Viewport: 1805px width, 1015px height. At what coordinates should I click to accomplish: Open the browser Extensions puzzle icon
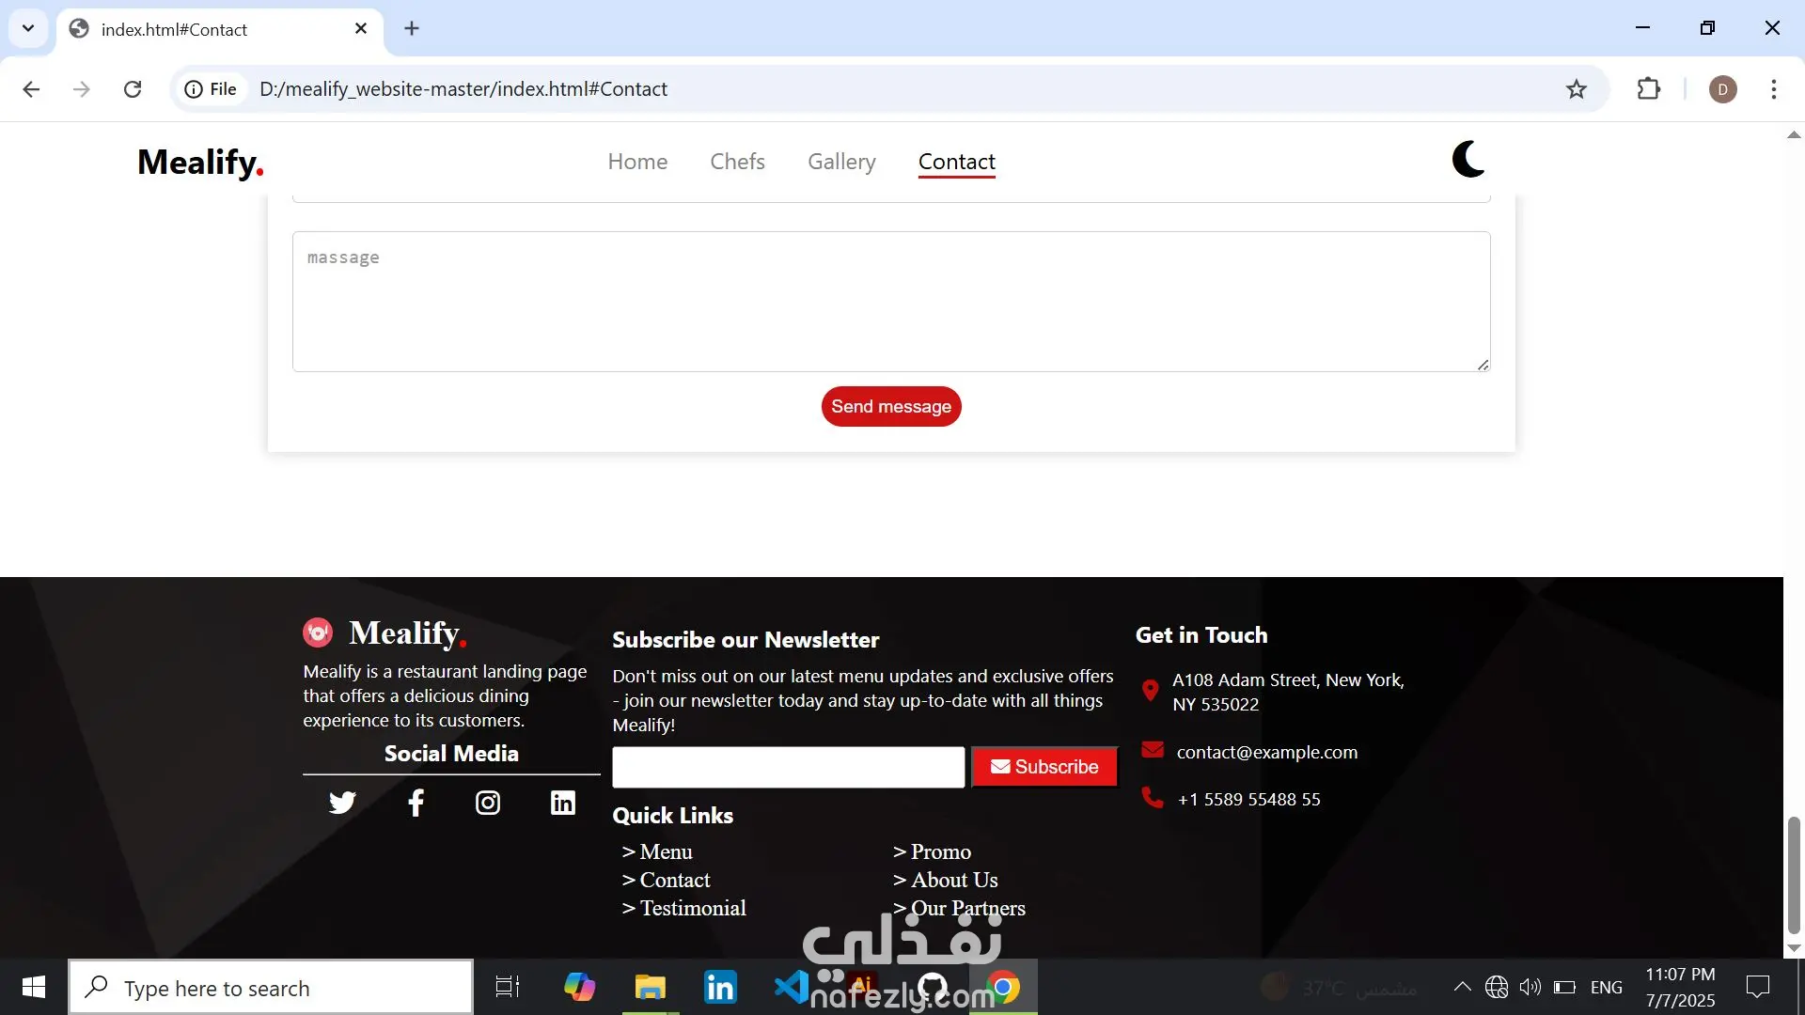tap(1648, 89)
